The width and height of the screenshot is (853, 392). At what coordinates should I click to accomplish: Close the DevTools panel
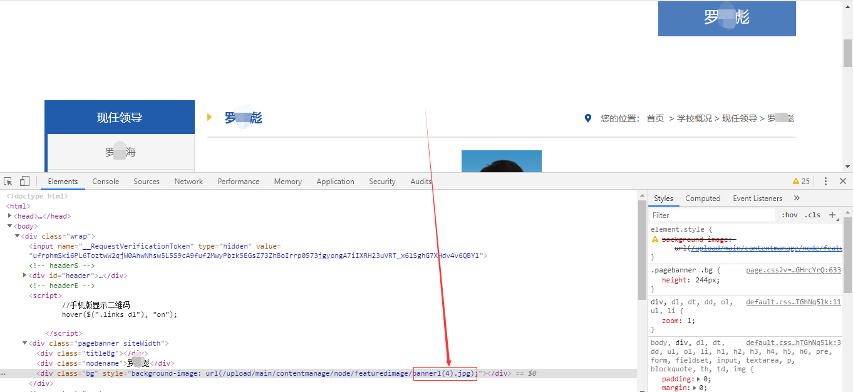click(843, 182)
